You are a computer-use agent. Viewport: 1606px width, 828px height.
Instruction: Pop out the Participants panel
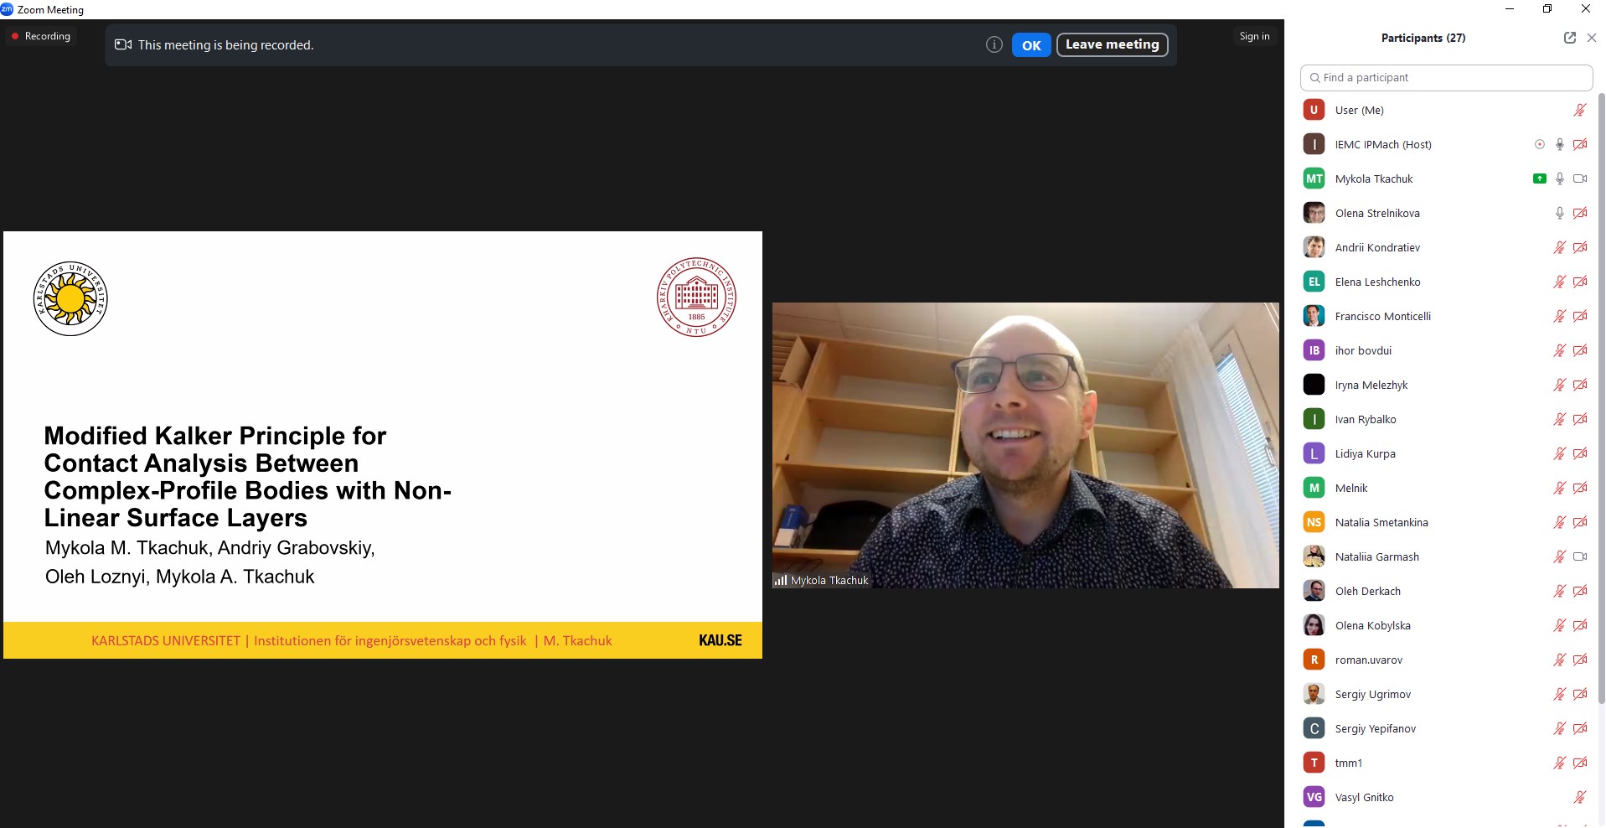1569,38
